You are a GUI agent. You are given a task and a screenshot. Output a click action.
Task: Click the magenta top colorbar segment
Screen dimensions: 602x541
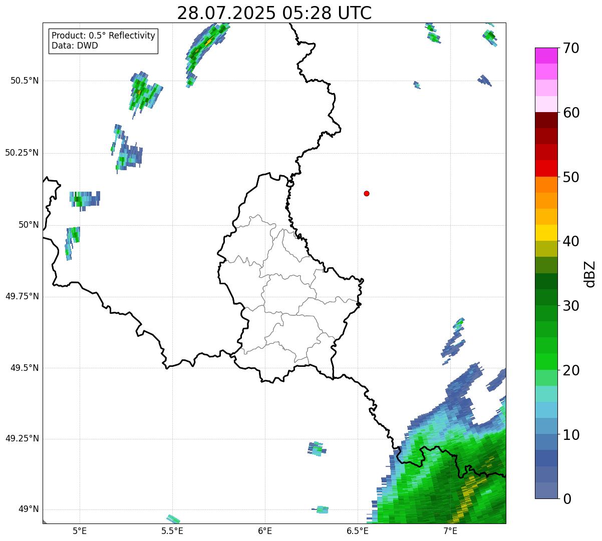pos(546,56)
